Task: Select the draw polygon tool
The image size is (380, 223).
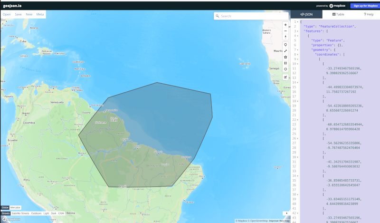Action: [285, 57]
